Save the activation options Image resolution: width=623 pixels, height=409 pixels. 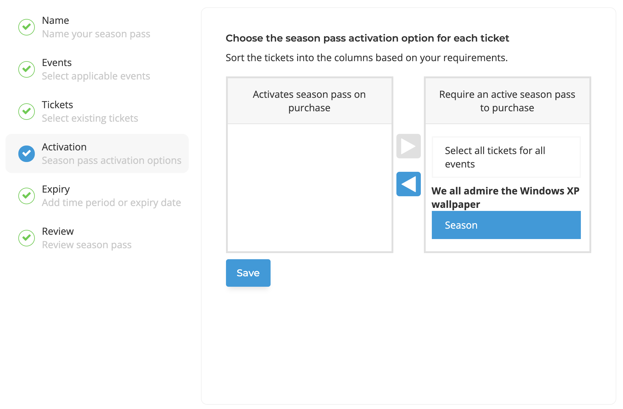[x=248, y=273]
